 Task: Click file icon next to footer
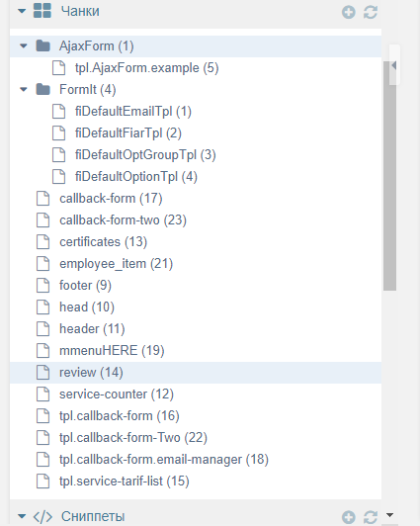pos(42,286)
